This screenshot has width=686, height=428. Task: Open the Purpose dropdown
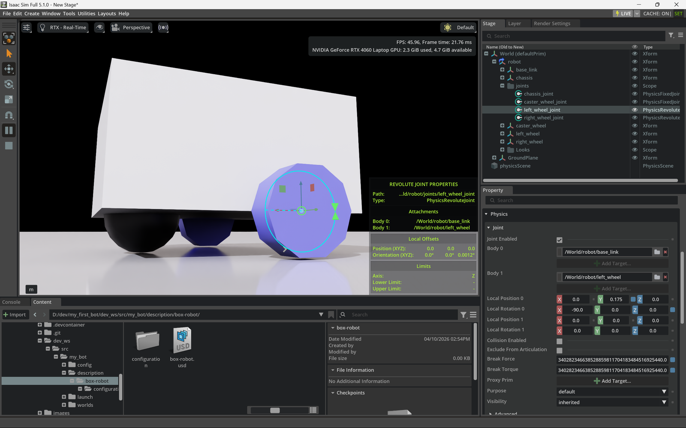(612, 392)
